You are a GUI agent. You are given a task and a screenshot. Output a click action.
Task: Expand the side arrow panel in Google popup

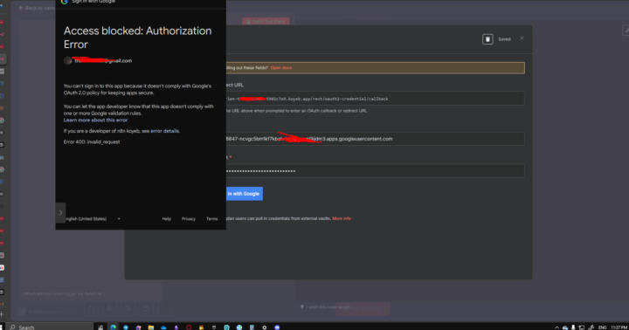(x=60, y=212)
